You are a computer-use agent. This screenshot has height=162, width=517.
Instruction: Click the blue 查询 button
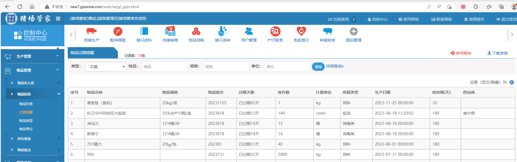[318, 67]
